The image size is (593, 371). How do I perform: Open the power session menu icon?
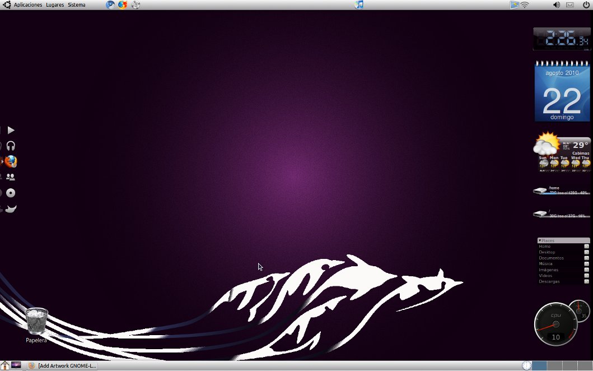point(586,5)
